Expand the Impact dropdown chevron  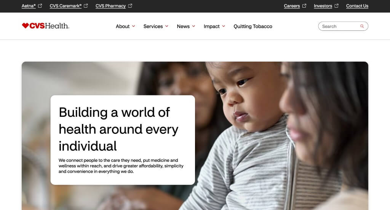(224, 26)
